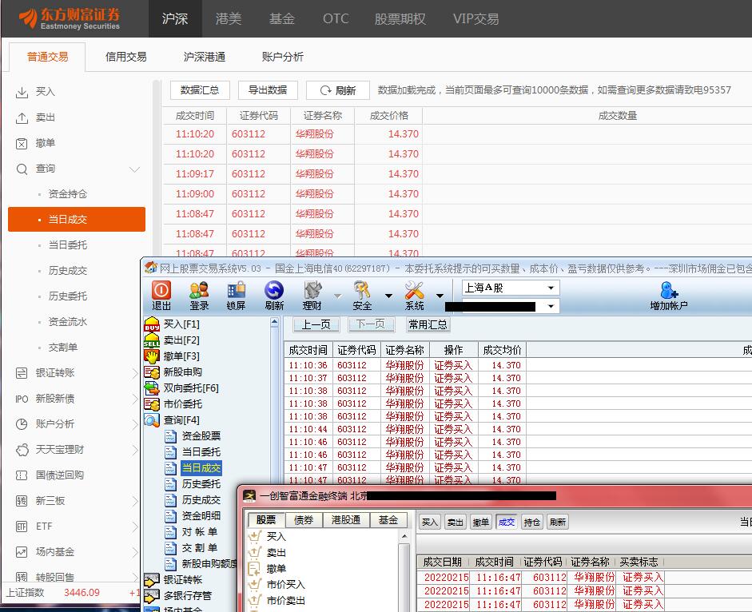Click the IPO 新股新债 icon

point(22,399)
